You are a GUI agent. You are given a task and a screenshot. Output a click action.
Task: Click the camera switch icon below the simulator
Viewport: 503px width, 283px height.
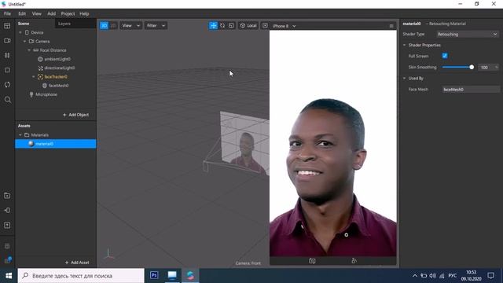click(x=312, y=261)
